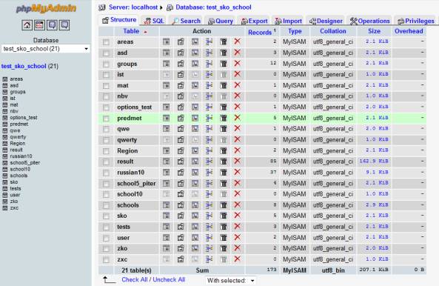Search in the sko table
439x286 pixels.
(x=195, y=216)
